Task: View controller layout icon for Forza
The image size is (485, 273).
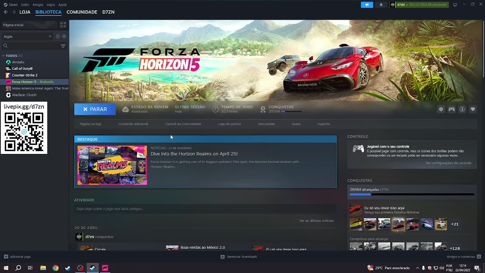Action: pyautogui.click(x=451, y=109)
